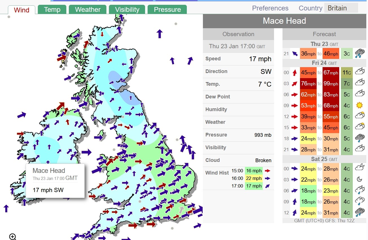The width and height of the screenshot is (368, 240).
Task: Click the purple arrow in the 17:00 wind history row
Action: (268, 186)
